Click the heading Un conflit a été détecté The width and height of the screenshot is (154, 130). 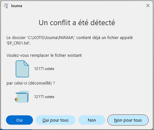tap(77, 23)
